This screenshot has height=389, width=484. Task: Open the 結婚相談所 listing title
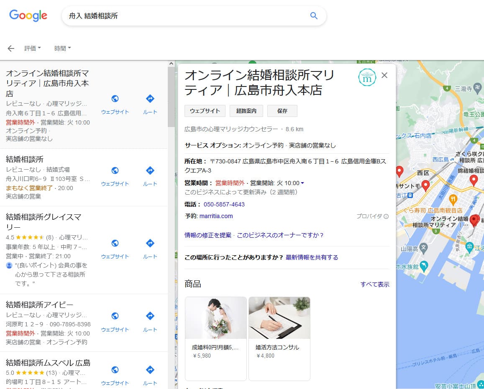[x=25, y=159]
